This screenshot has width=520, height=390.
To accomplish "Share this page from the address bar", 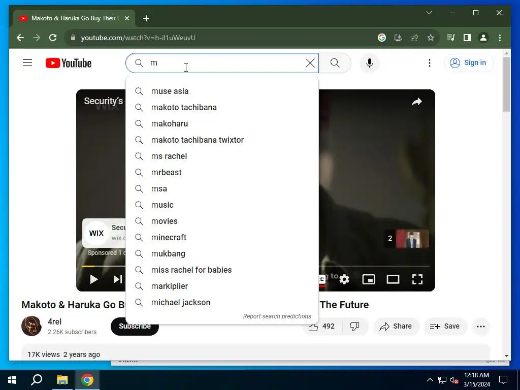I will pos(414,38).
